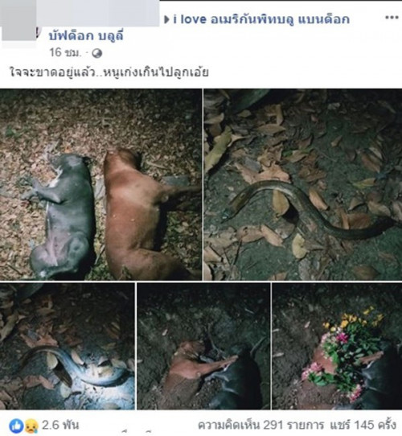This screenshot has width=402, height=436.
Task: Open the 'แชร์ 145 ครั้ง' shares list
Action: tap(363, 425)
